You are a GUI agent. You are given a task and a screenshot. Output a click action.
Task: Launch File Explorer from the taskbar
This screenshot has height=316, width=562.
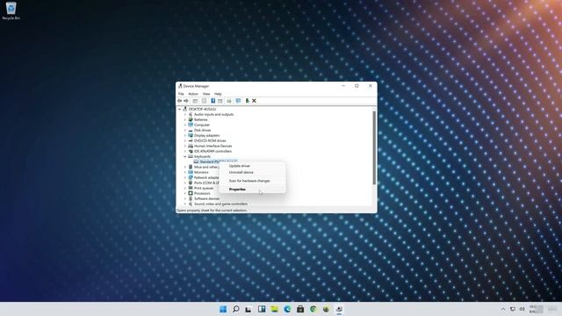(x=275, y=309)
